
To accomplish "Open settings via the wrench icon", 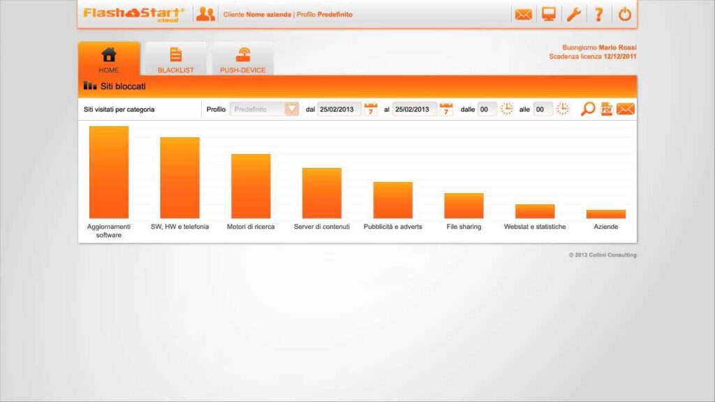I will coord(574,14).
